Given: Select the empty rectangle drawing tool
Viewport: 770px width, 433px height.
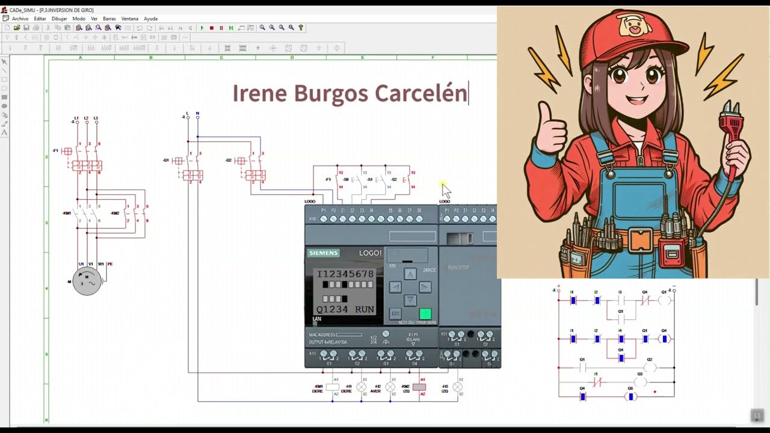Looking at the screenshot, I should (x=4, y=79).
